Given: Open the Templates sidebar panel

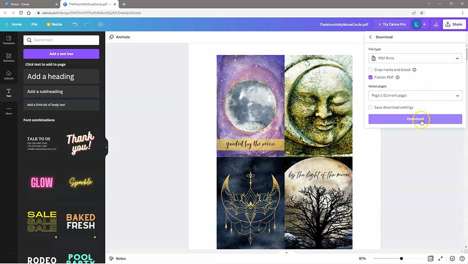Looking at the screenshot, I should pyautogui.click(x=8, y=40).
